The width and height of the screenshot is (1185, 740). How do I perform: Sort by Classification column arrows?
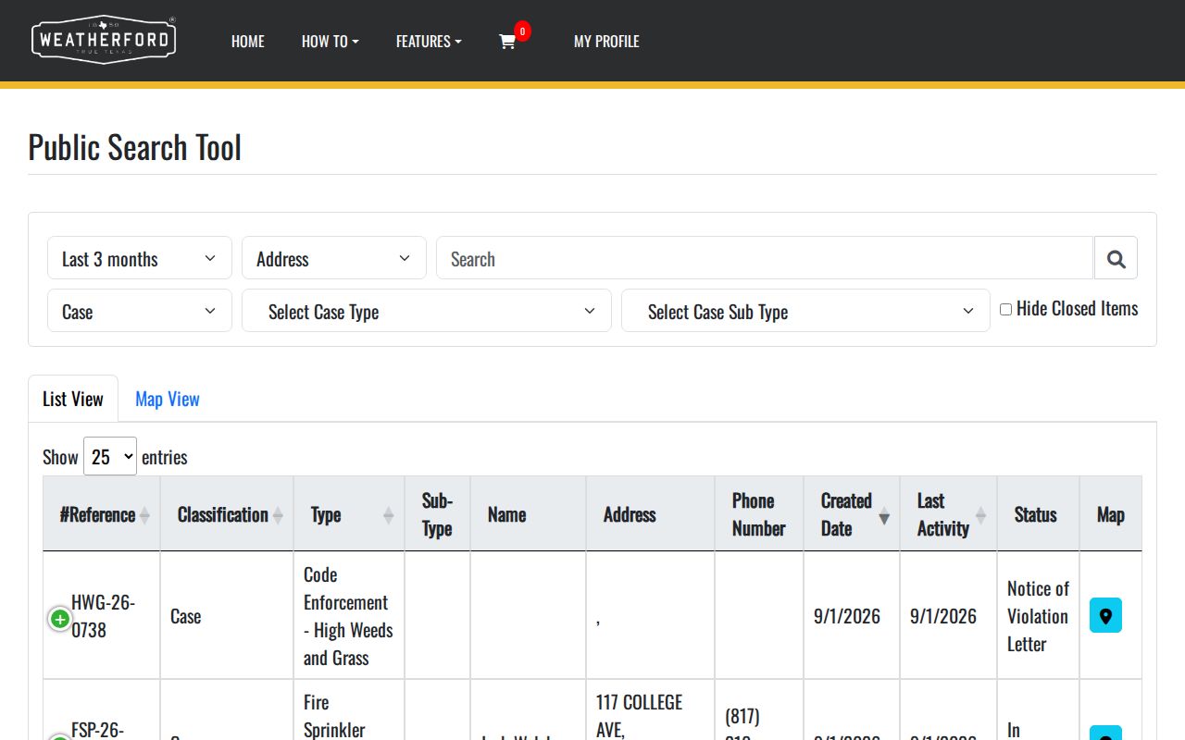click(x=278, y=515)
